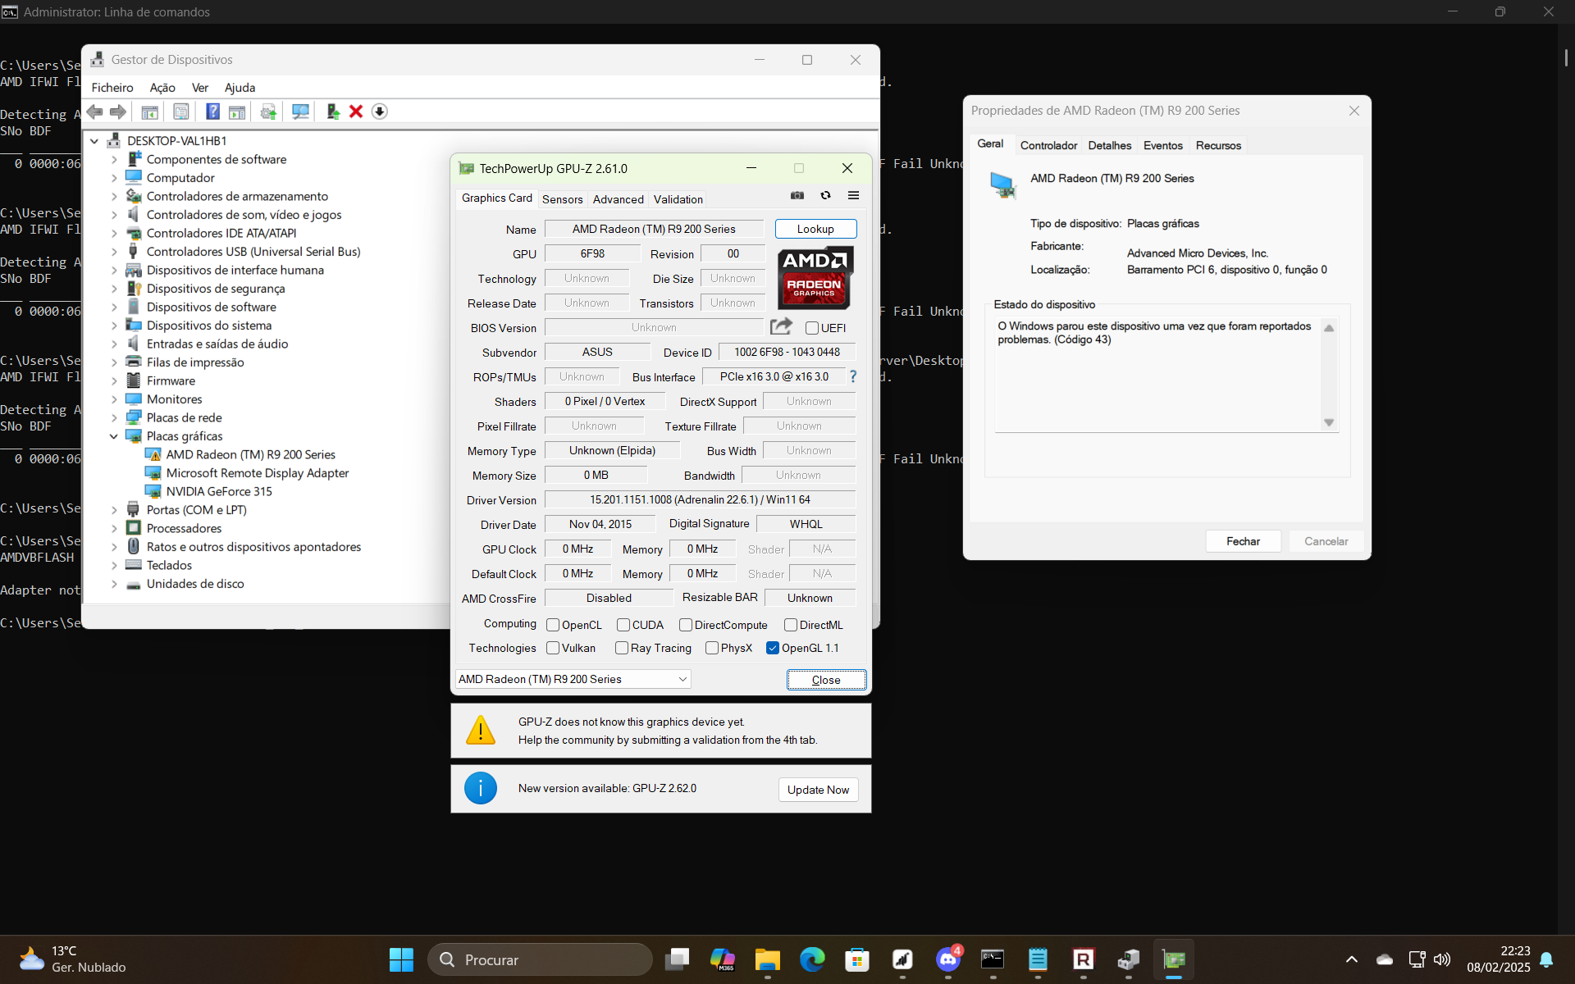The height and width of the screenshot is (984, 1575).
Task: Open Task View on the taskbar
Action: (x=677, y=959)
